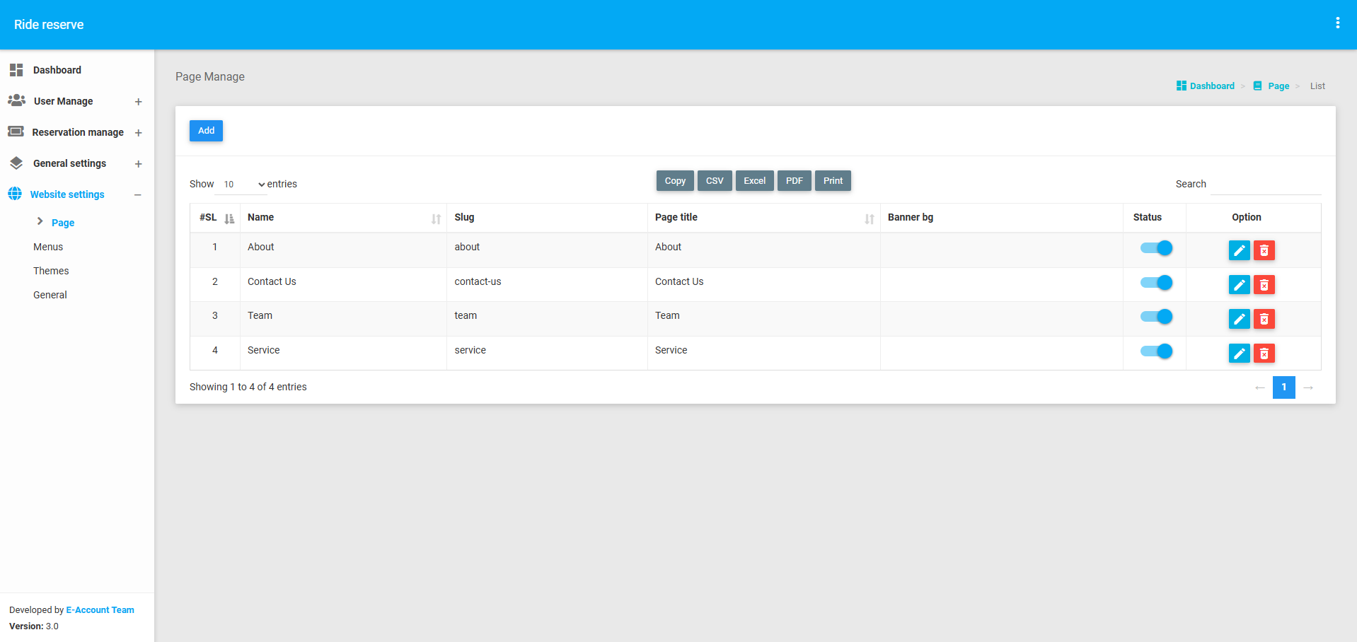Click the edit pencil icon for Team row
Screen dimensions: 1357x642
pos(1239,320)
